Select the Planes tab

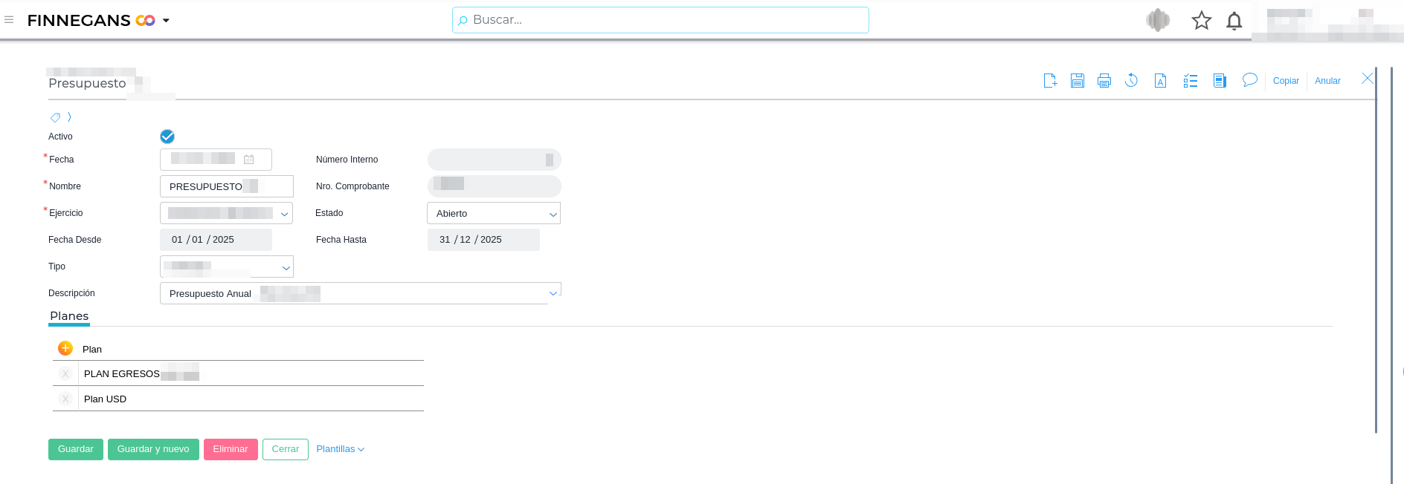pyautogui.click(x=69, y=317)
